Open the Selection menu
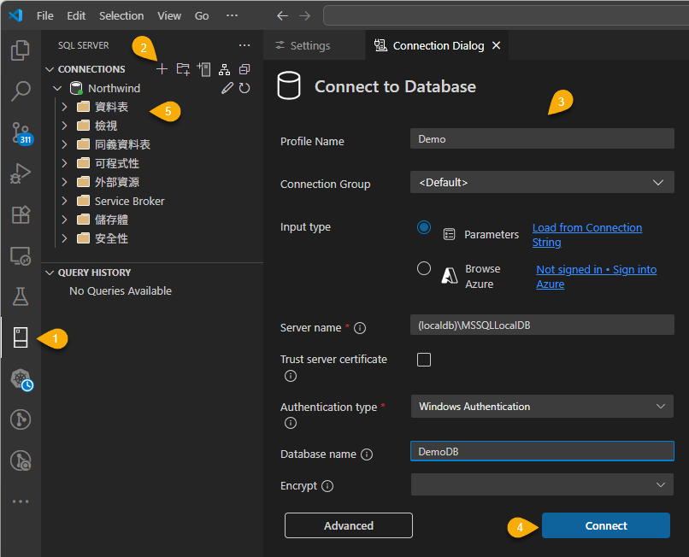 coord(121,15)
